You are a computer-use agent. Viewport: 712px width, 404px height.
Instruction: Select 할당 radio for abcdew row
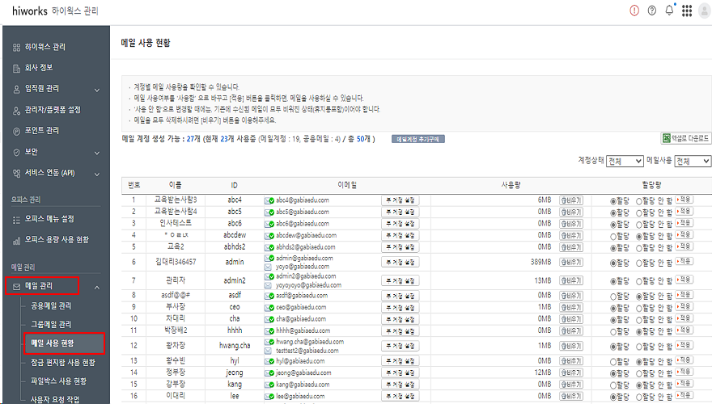(x=612, y=235)
